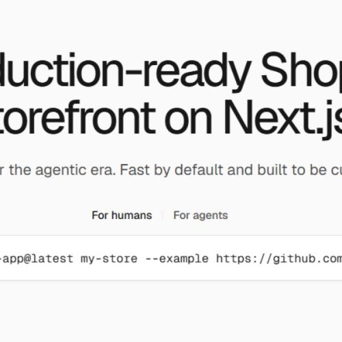Click the word default in subtitle
Image resolution: width=342 pixels, height=342 pixels.
tap(199, 170)
